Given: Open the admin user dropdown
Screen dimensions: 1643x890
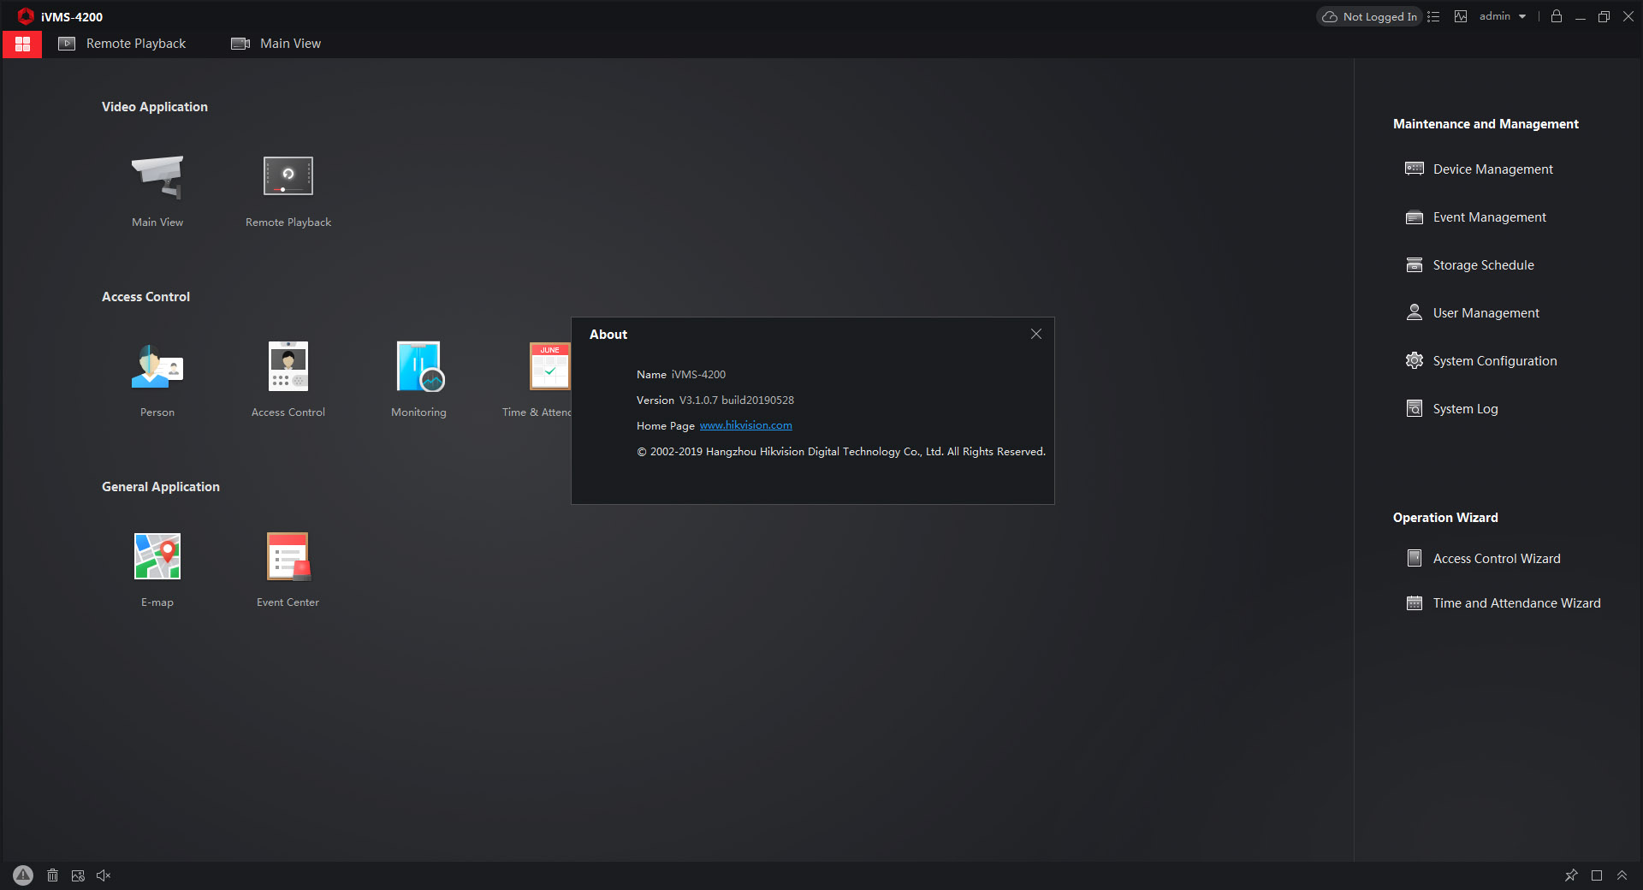Looking at the screenshot, I should [1503, 16].
